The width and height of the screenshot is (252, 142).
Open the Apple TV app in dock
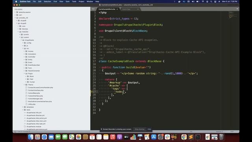pyautogui.click(x=126, y=137)
